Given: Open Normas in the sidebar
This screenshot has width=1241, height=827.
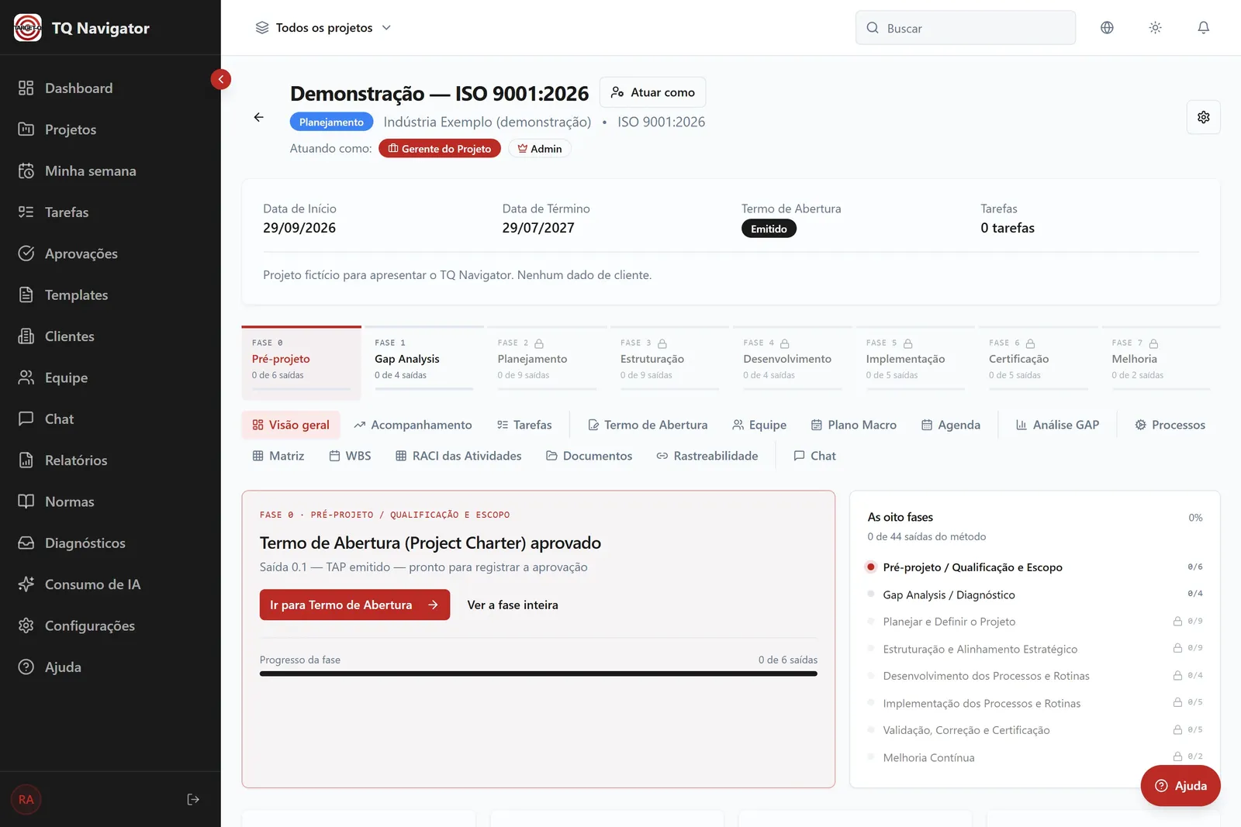Looking at the screenshot, I should [x=110, y=501].
